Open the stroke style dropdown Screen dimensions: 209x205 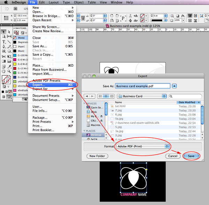coord(165,20)
